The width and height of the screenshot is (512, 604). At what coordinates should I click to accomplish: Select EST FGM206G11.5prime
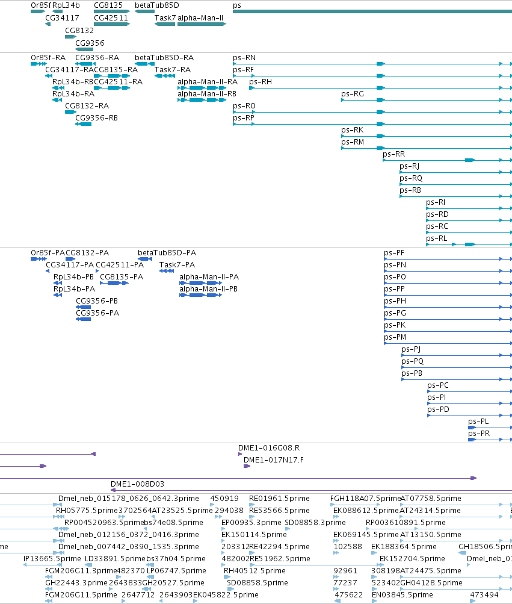click(x=81, y=595)
